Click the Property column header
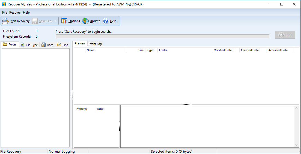The height and width of the screenshot is (154, 301). tap(85, 109)
